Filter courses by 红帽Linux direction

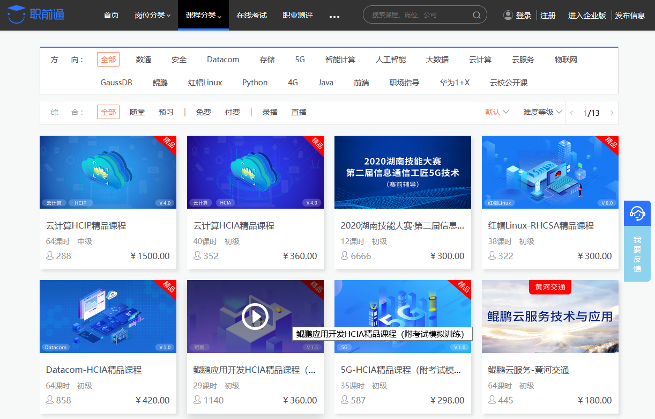(205, 83)
